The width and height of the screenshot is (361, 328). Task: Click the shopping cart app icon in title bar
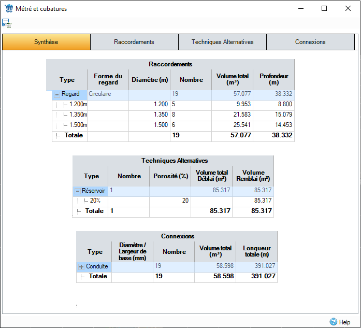[9, 8]
